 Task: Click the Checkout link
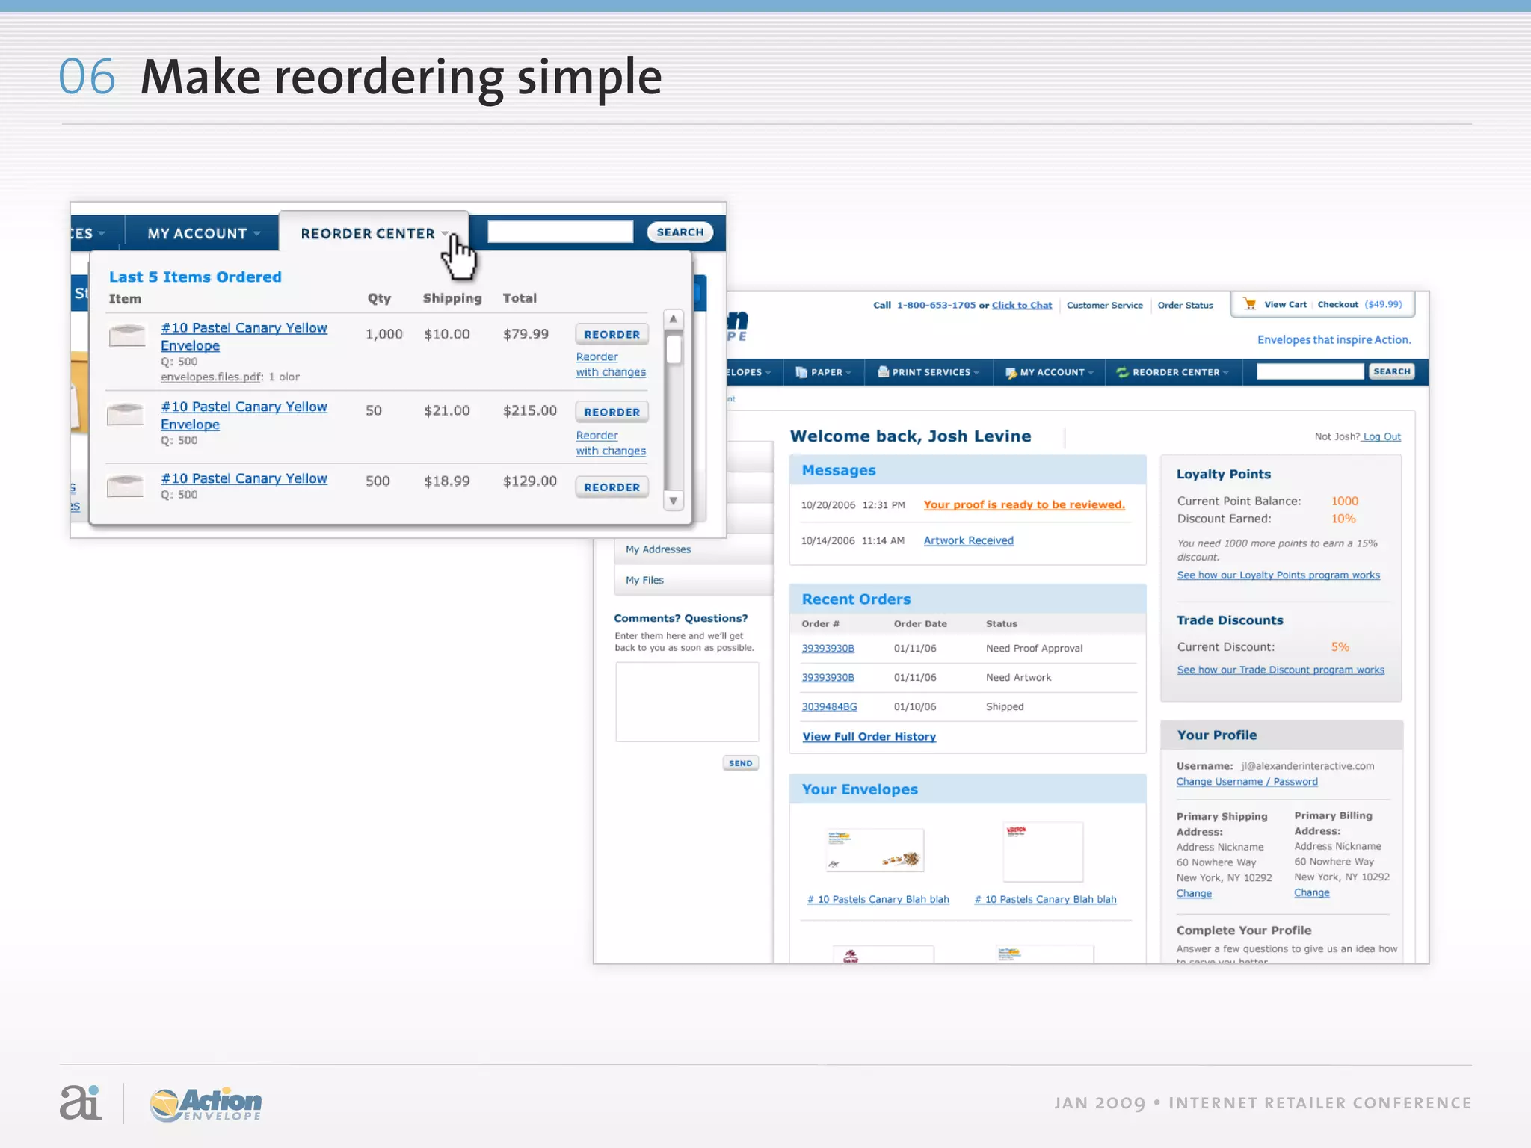1337,304
